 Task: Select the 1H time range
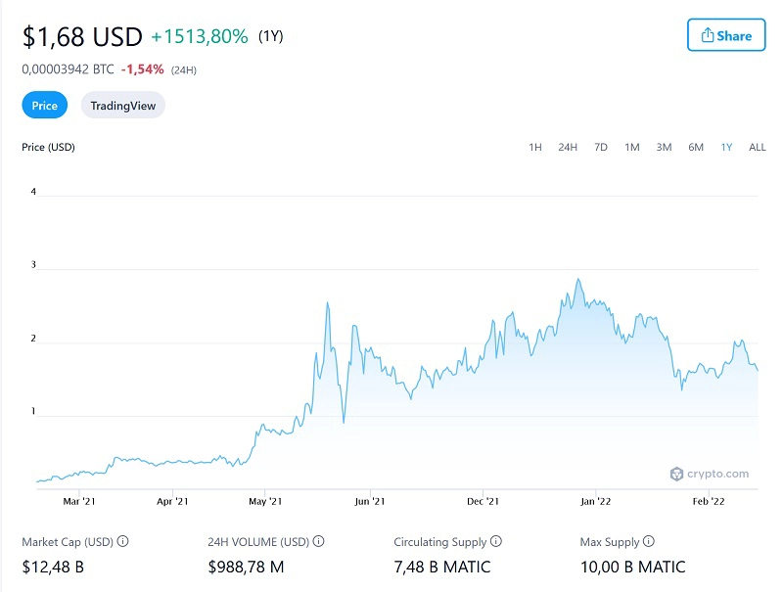(x=535, y=147)
